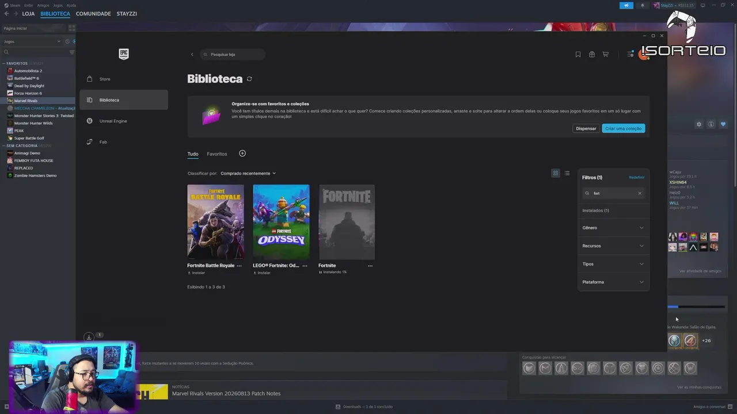Switch library to grid view
Screen dimensions: 737x414
point(556,173)
